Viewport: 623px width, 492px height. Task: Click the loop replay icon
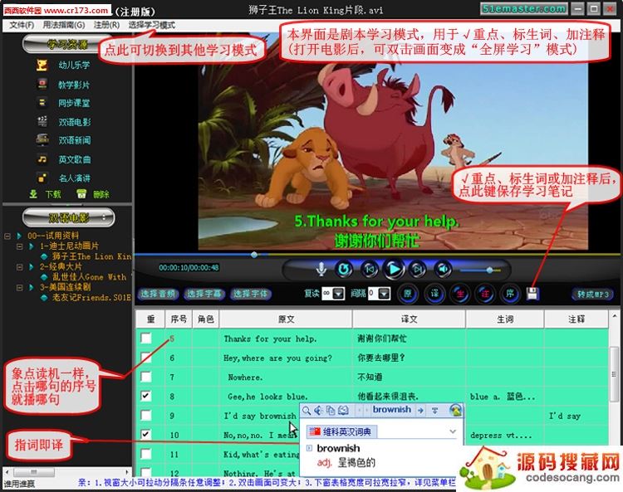pyautogui.click(x=344, y=269)
